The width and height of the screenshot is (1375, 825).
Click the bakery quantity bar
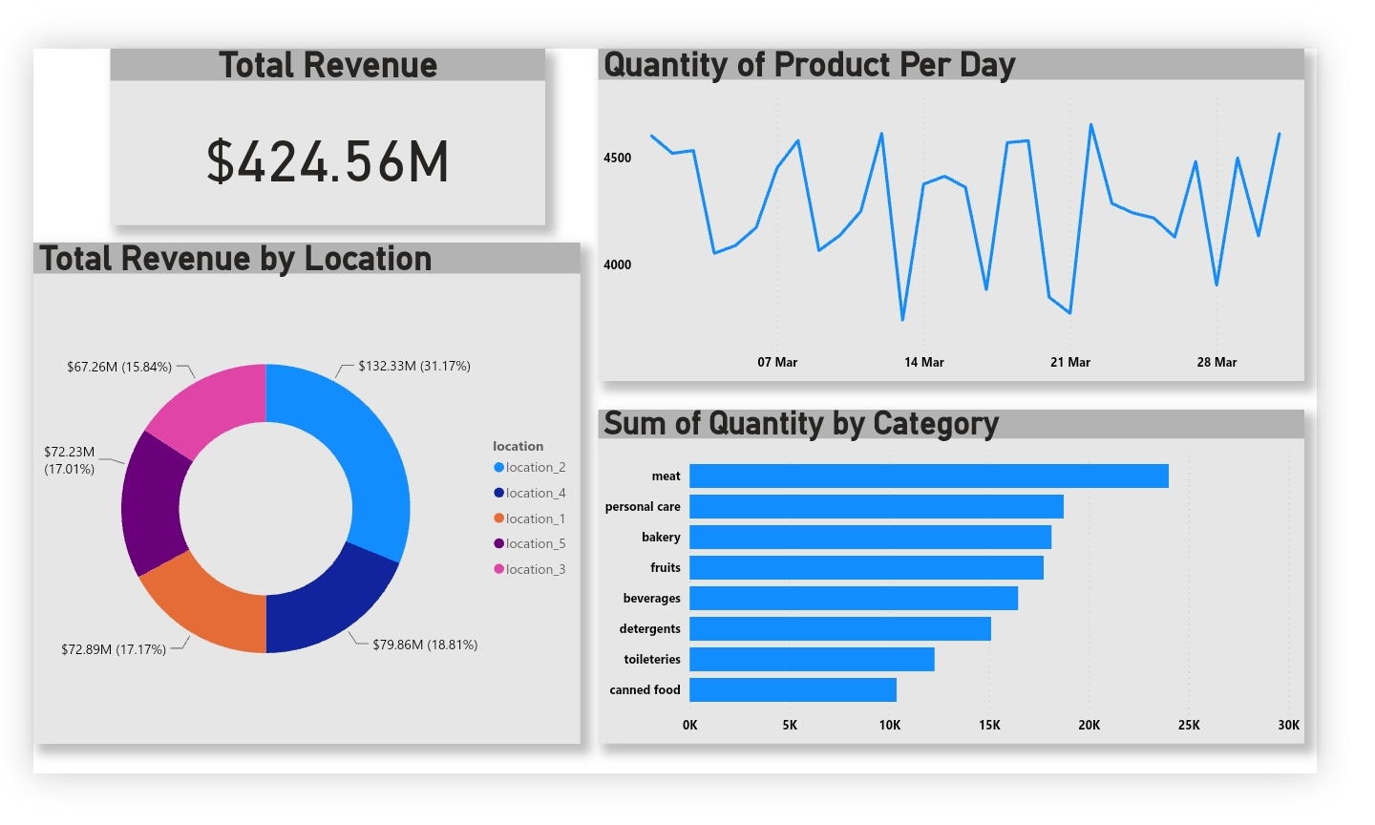[870, 537]
